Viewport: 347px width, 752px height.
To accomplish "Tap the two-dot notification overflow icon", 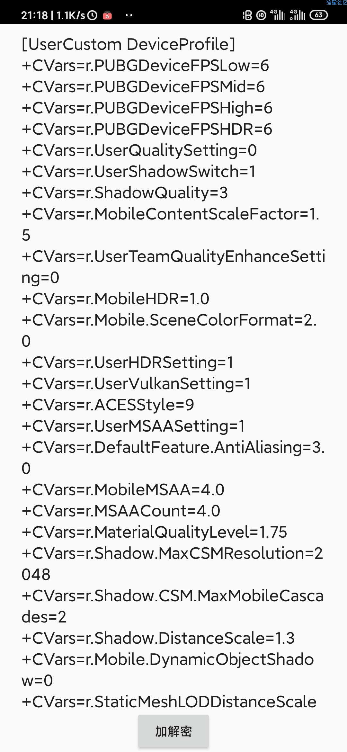I will [x=129, y=15].
